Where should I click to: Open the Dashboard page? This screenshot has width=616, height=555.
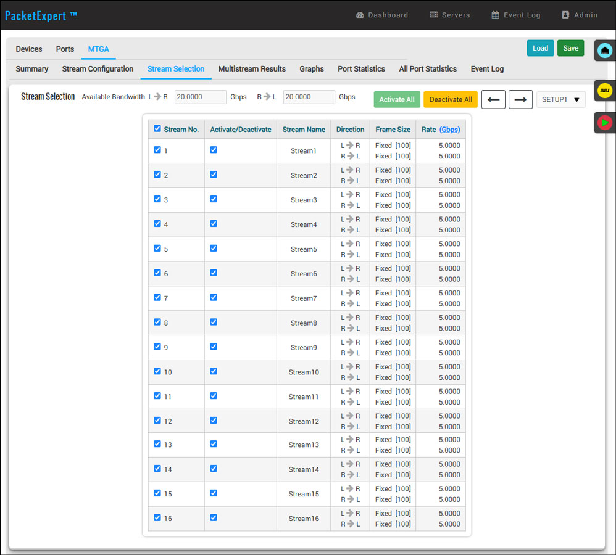point(382,15)
